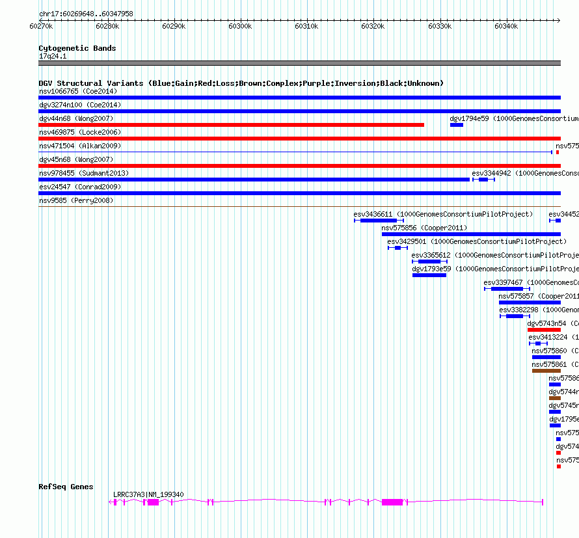This screenshot has width=579, height=538.
Task: Select the small blue glyph under esv3413224
Action: point(538,343)
